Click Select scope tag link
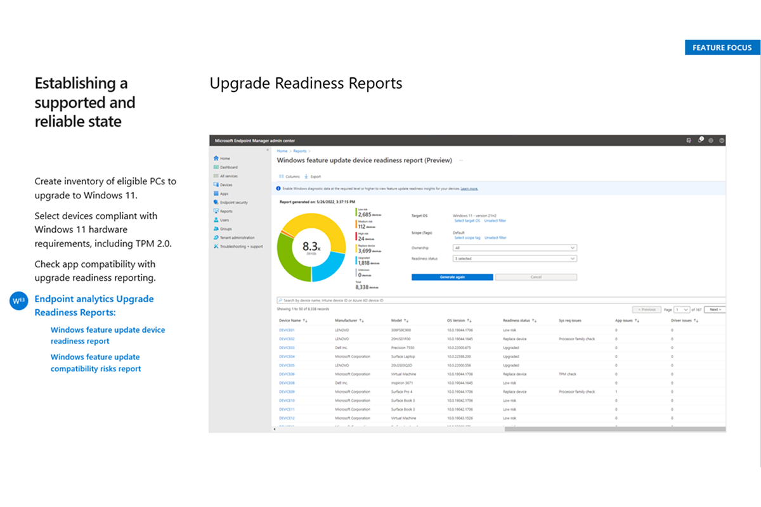The image size is (761, 507). point(467,238)
